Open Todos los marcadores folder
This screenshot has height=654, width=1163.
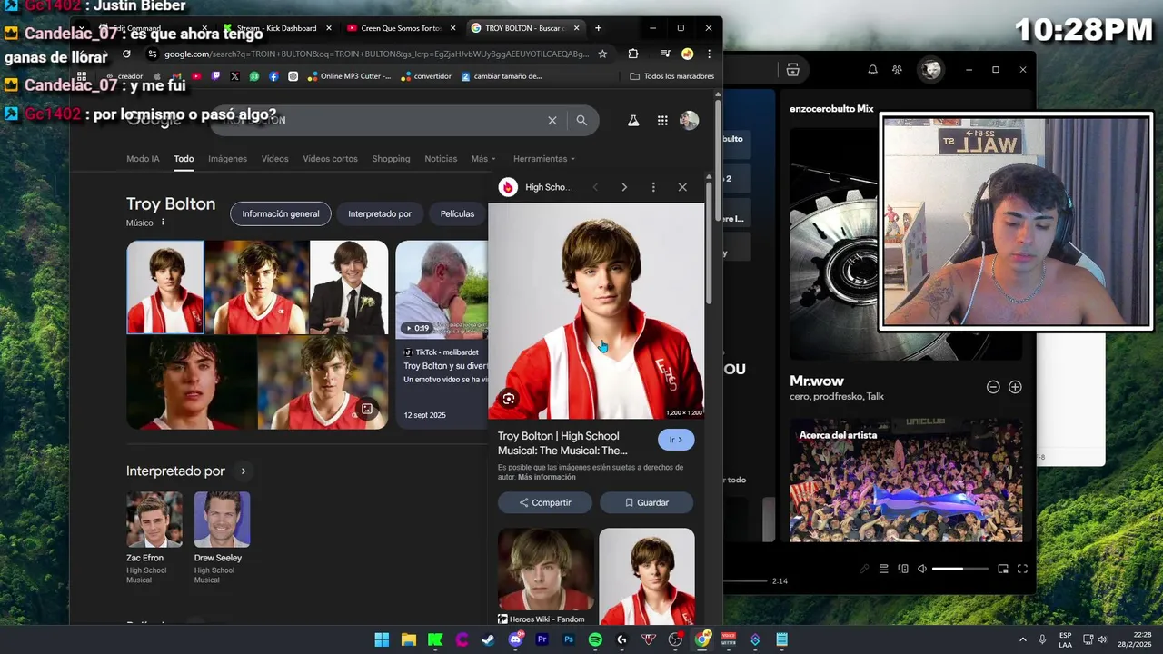(671, 76)
